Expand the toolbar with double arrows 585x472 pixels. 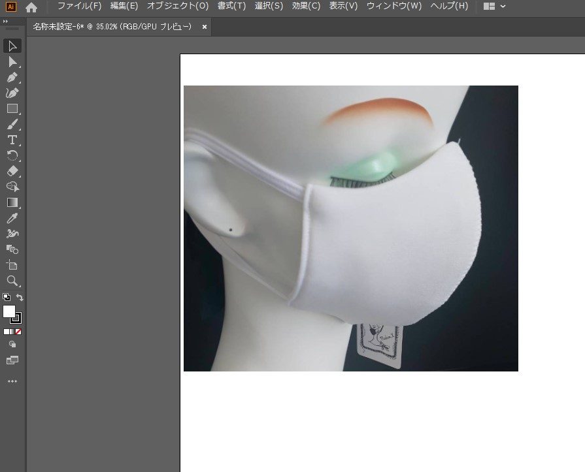5,22
